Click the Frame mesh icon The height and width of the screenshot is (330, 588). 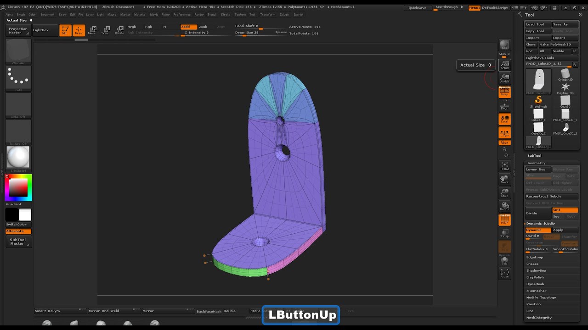pos(504,166)
